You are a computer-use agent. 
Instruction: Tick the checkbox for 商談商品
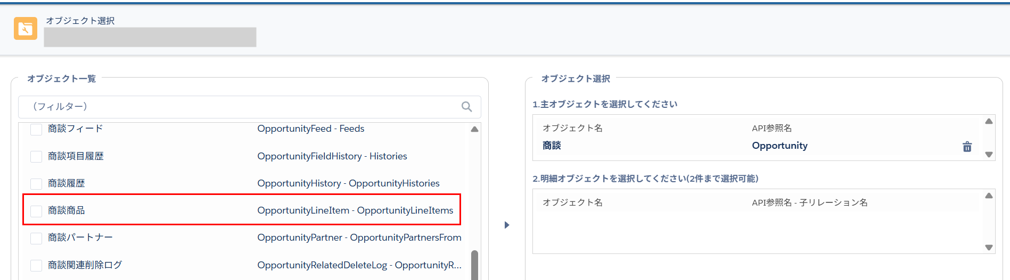(36, 211)
